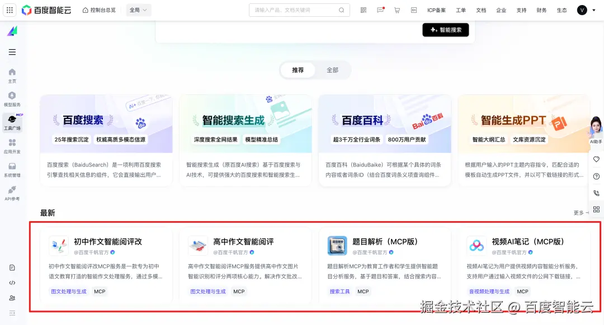Open 工具广场 in sidebar

pyautogui.click(x=12, y=122)
